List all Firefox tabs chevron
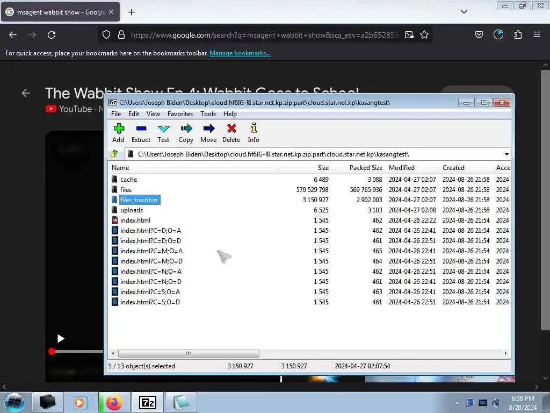The height and width of the screenshot is (413, 550). [x=464, y=12]
